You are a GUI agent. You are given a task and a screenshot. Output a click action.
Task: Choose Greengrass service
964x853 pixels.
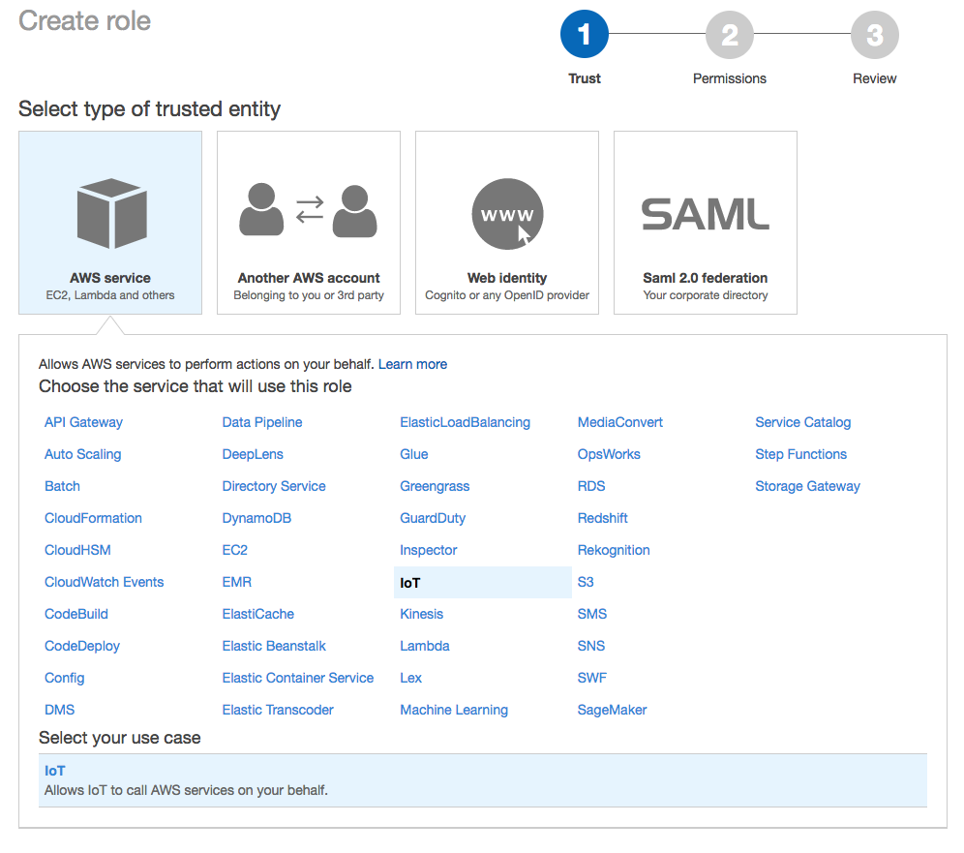(435, 486)
